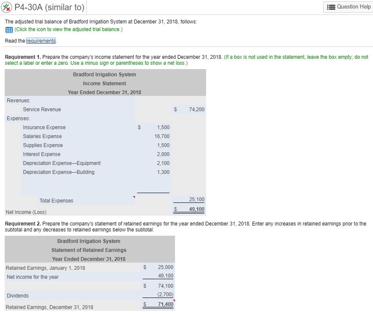This screenshot has height=315, width=373.
Task: Click the Retained Earnings, December 31, 2018 label
Action: point(49,307)
